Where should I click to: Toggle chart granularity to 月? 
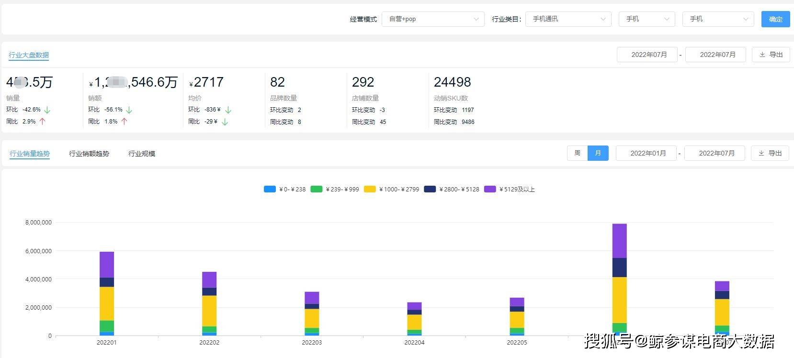point(598,153)
